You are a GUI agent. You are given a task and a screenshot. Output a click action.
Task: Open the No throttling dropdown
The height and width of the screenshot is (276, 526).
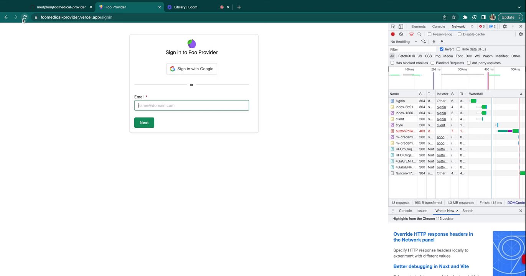[x=404, y=42]
